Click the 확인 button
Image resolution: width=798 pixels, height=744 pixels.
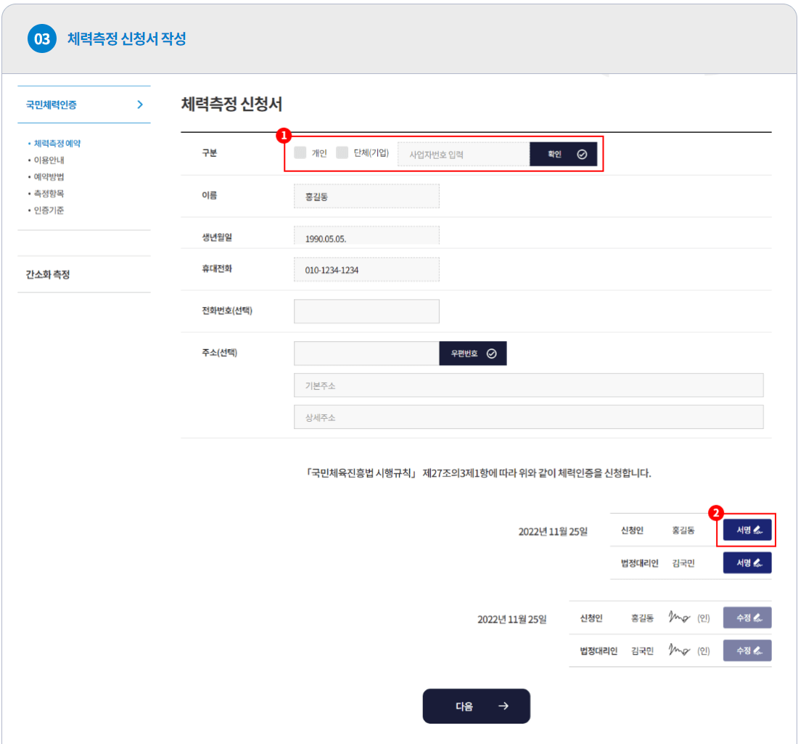click(x=564, y=155)
